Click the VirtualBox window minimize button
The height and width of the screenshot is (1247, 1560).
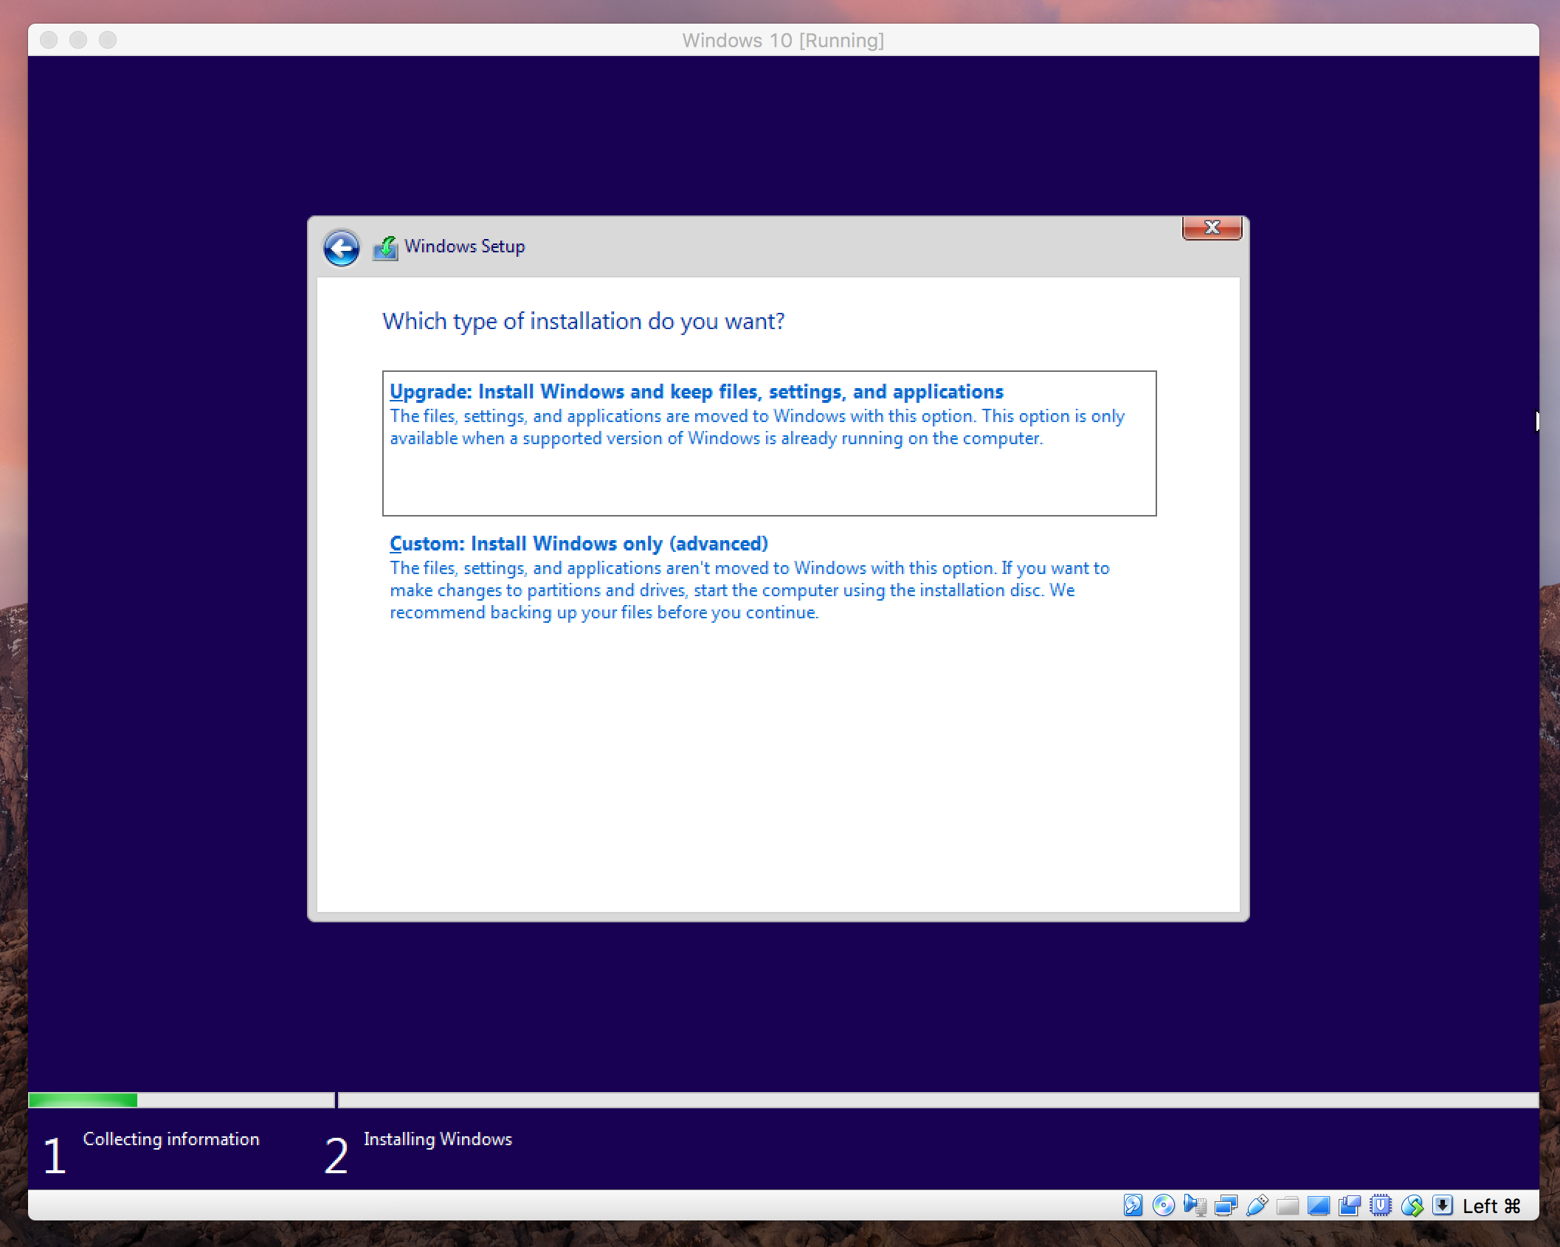pyautogui.click(x=78, y=40)
